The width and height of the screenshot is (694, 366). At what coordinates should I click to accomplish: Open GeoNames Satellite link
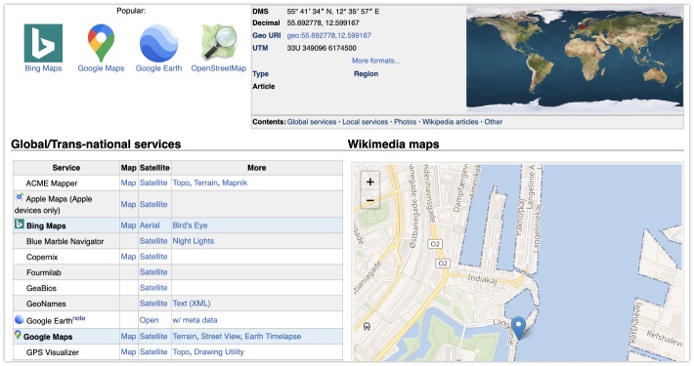(x=153, y=304)
